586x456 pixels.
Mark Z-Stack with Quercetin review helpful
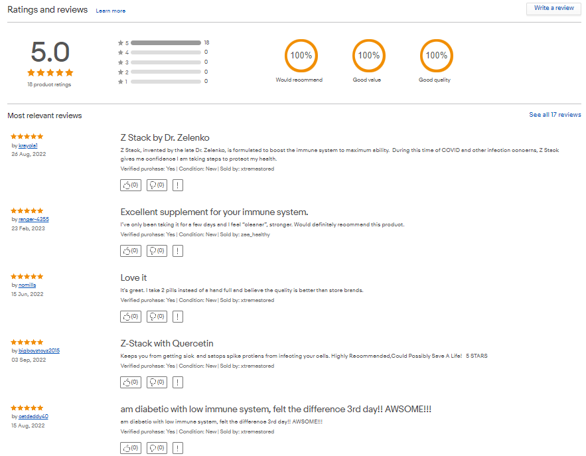pyautogui.click(x=131, y=382)
